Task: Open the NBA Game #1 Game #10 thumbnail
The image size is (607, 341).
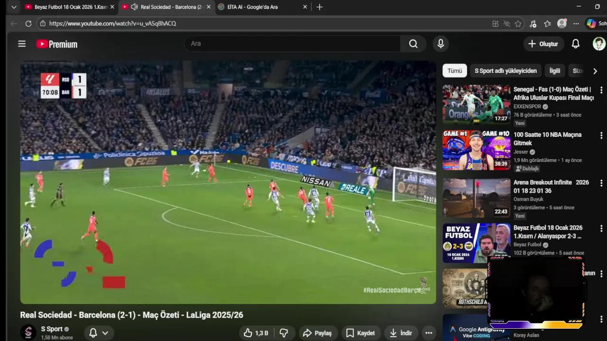Action: tap(477, 150)
